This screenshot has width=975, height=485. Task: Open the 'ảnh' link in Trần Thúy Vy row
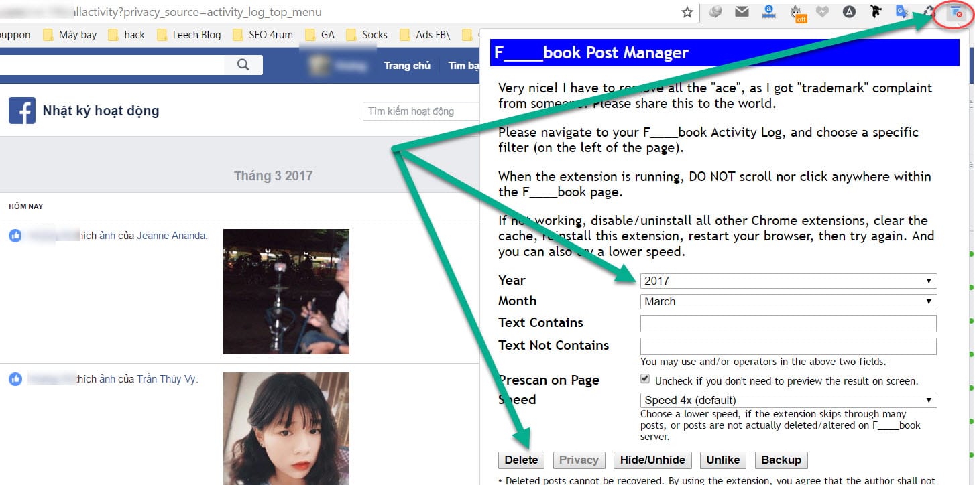(107, 379)
